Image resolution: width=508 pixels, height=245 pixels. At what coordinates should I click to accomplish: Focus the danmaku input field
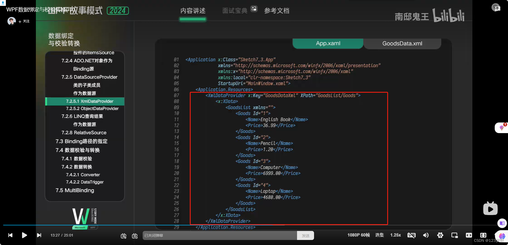click(220, 235)
